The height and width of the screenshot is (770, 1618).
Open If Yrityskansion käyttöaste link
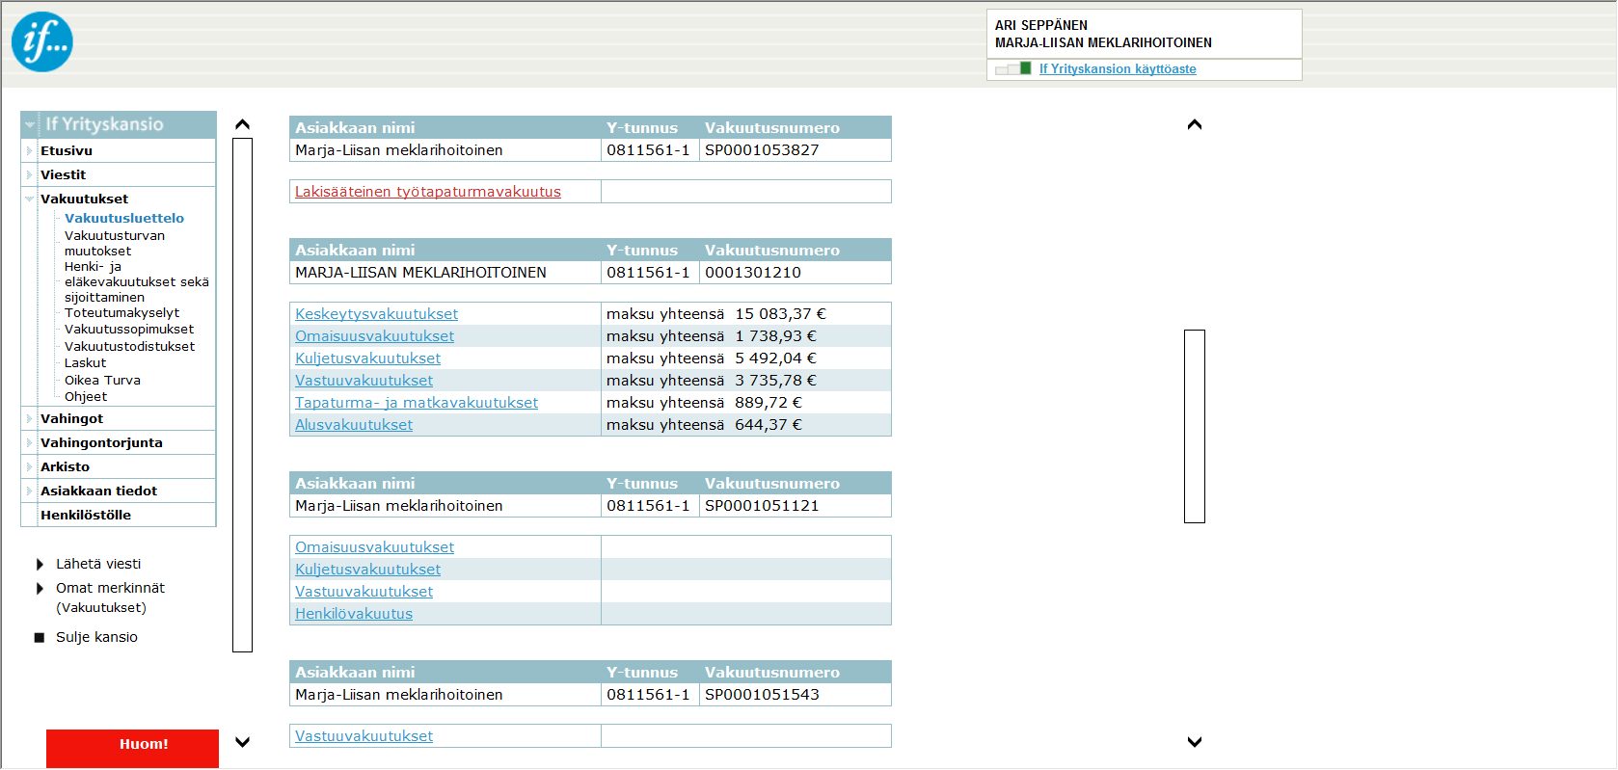(1118, 69)
